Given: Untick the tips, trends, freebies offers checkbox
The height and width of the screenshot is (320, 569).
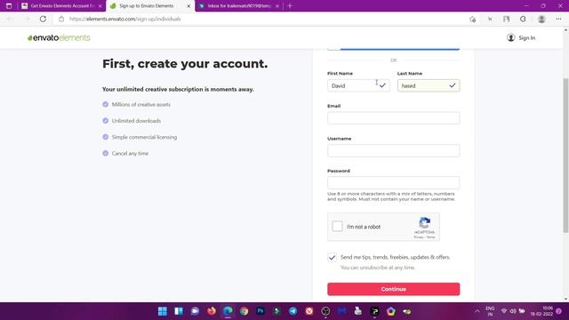Looking at the screenshot, I should (332, 257).
